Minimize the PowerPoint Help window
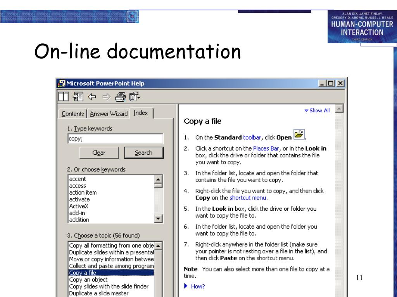Viewport: 397px width, 297px height. 322,84
